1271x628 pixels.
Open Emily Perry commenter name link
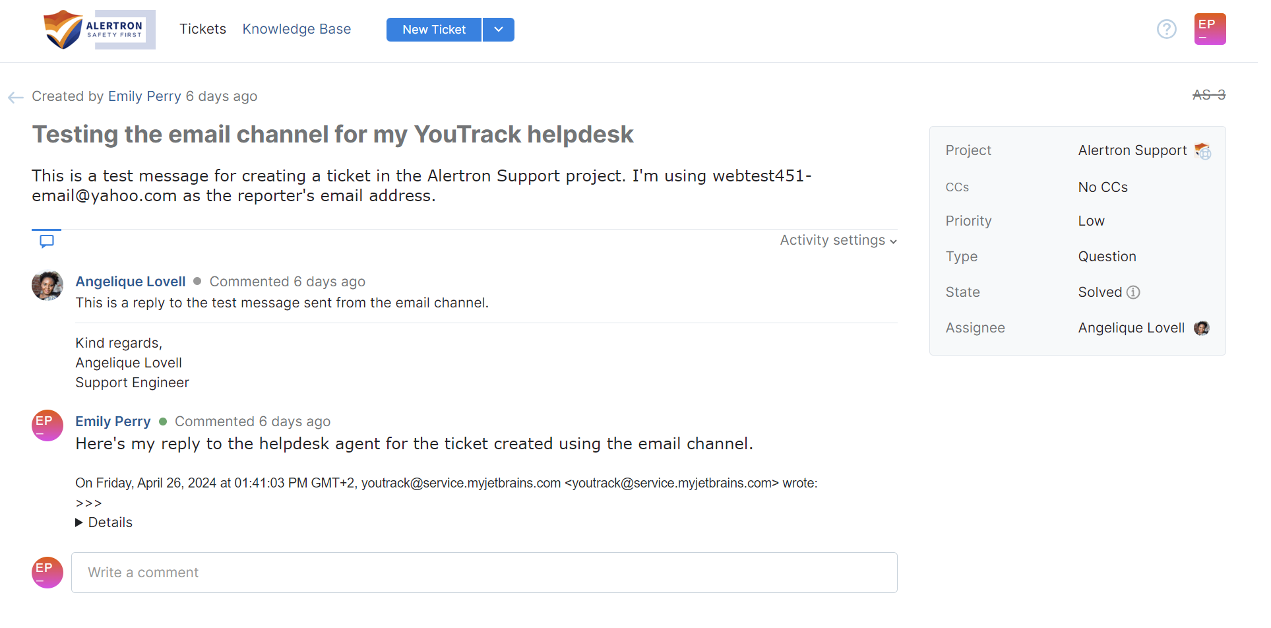(x=113, y=422)
